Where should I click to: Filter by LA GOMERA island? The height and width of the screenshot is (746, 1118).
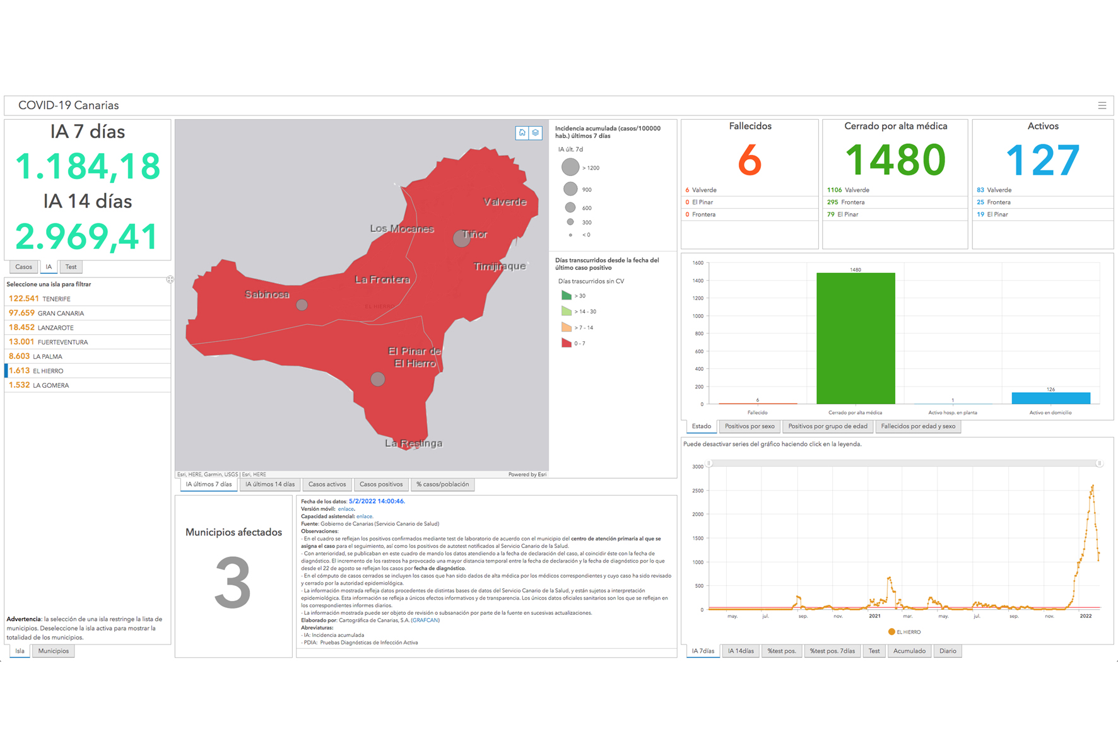50,385
